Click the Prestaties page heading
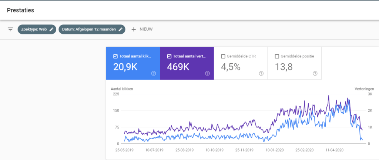This screenshot has width=379, height=160. (21, 10)
